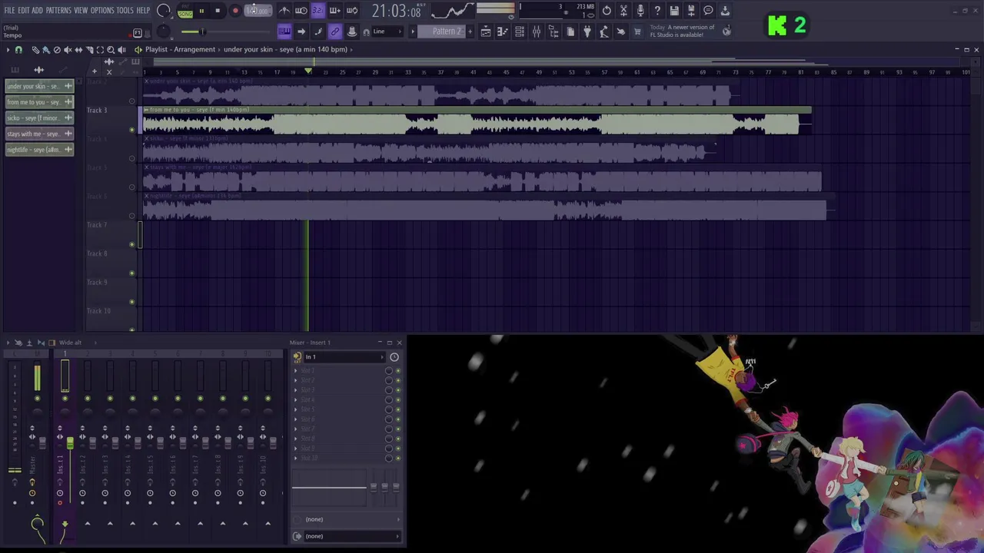Stop playback with stop button
984x553 pixels.
[x=218, y=11]
